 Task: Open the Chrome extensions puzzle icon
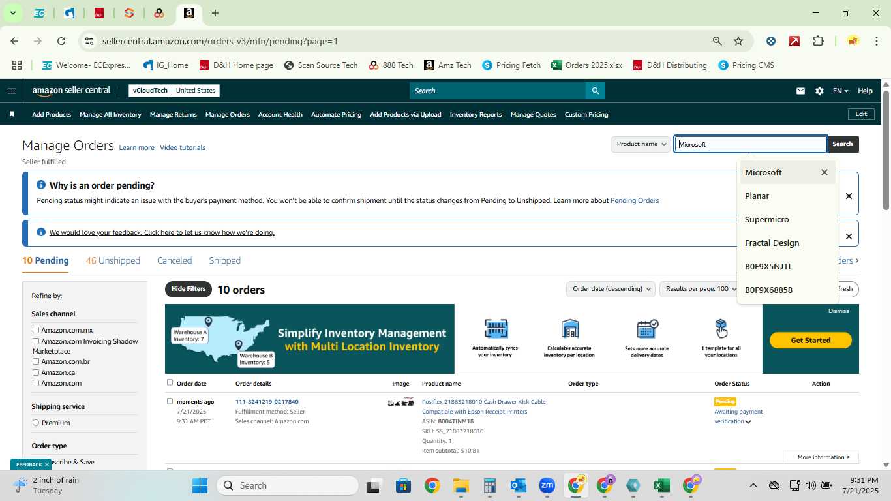pyautogui.click(x=818, y=41)
